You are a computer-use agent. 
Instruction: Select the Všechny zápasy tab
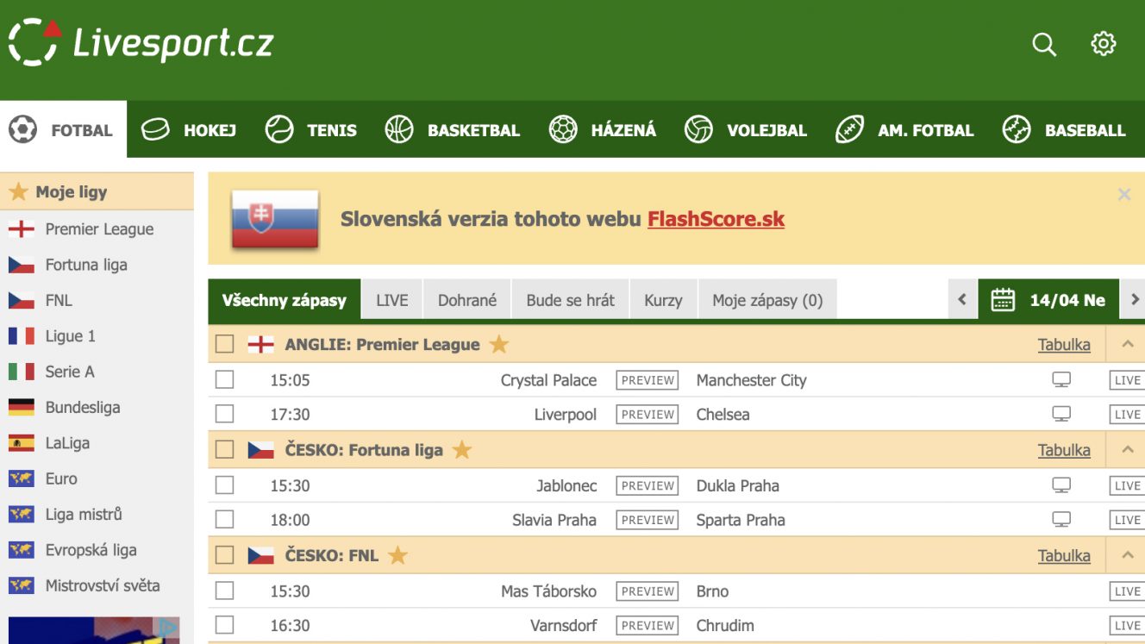[x=285, y=300]
